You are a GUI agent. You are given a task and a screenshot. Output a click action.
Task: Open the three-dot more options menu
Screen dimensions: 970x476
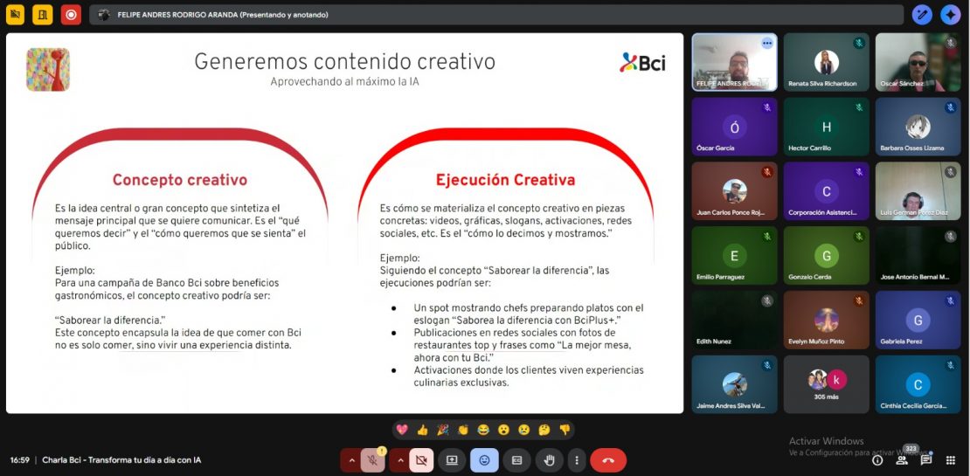click(576, 459)
